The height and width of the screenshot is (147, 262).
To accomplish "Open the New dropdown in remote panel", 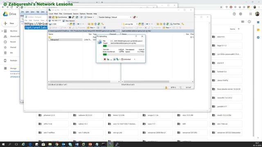I will (x=167, y=27).
